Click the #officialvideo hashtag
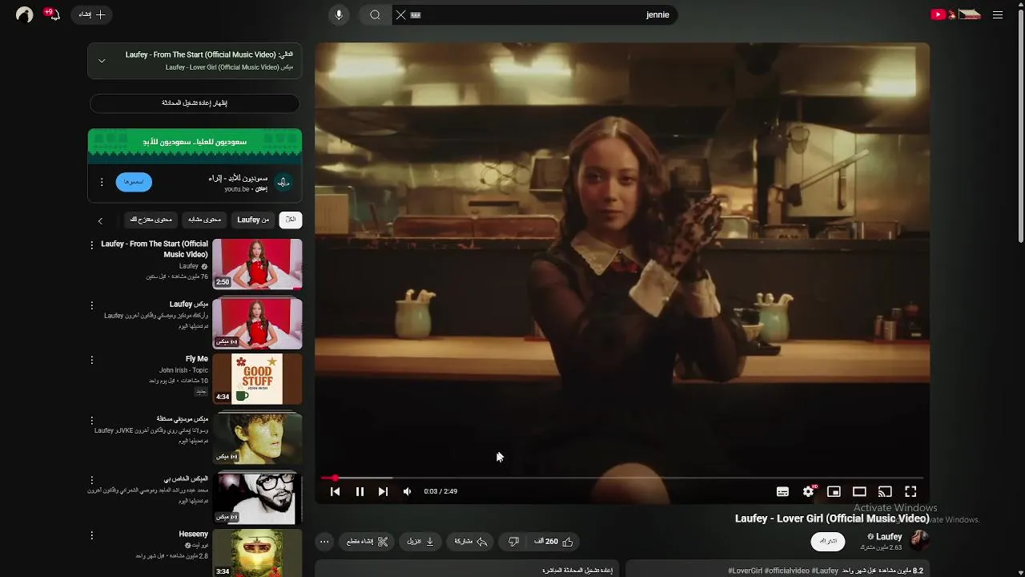This screenshot has height=577, width=1025. click(x=786, y=571)
